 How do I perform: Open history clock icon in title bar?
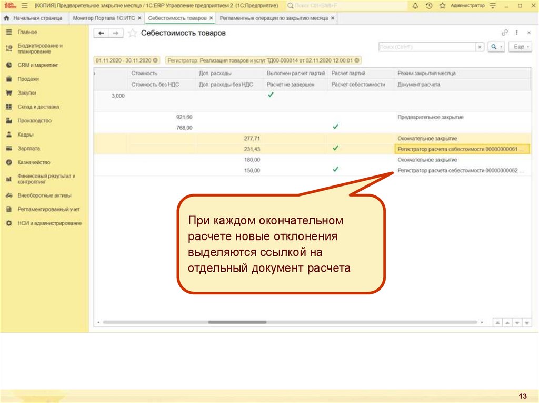(428, 6)
